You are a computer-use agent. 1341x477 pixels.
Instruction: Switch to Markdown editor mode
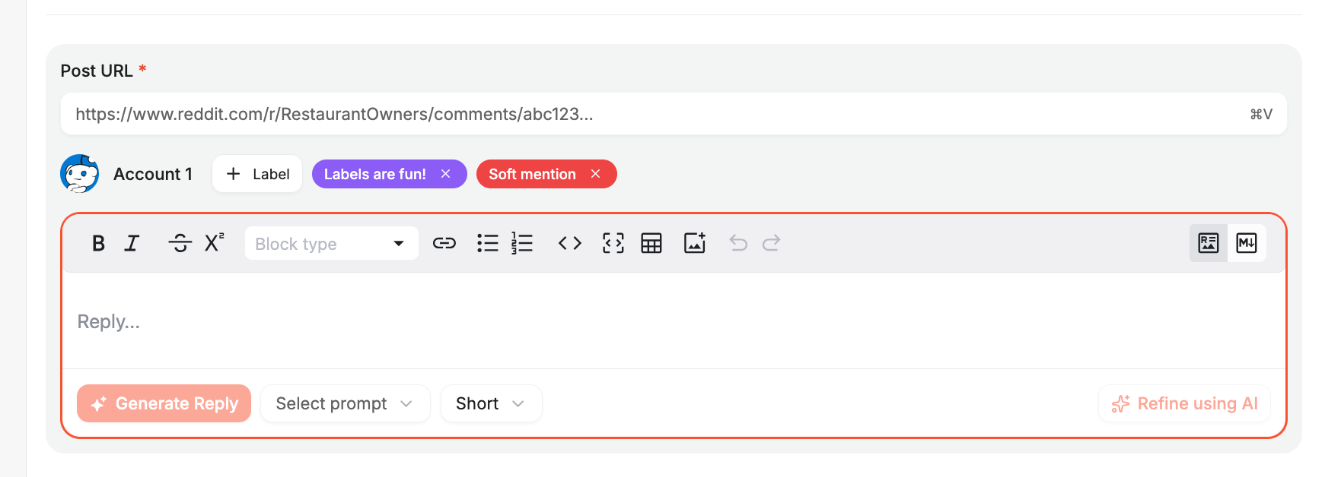[x=1247, y=243]
